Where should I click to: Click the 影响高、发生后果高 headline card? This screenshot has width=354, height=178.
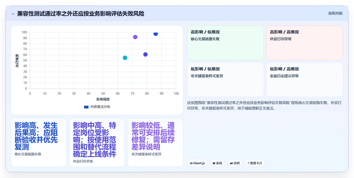coord(39,142)
